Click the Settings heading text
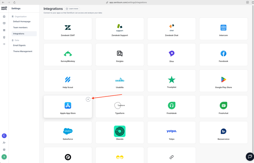 click(x=16, y=9)
